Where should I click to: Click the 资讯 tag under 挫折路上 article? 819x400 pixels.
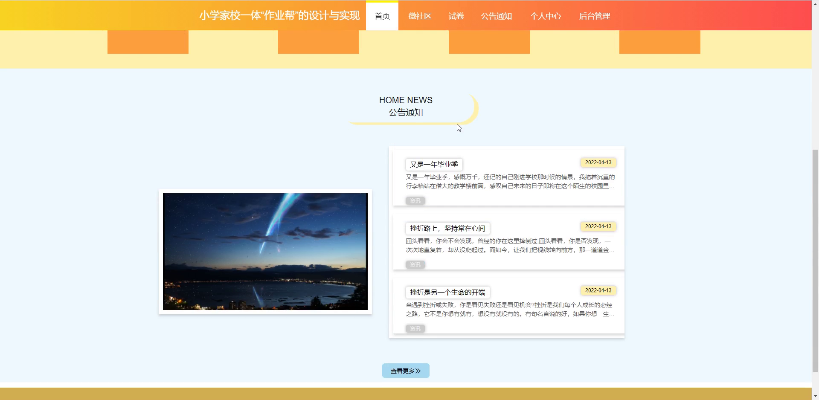click(x=415, y=264)
